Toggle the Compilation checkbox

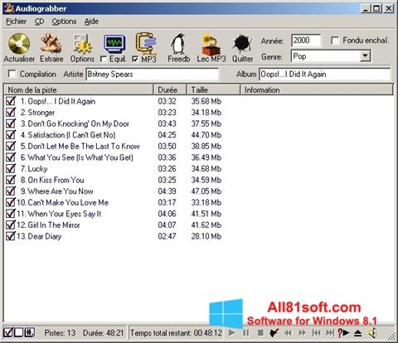[12, 74]
